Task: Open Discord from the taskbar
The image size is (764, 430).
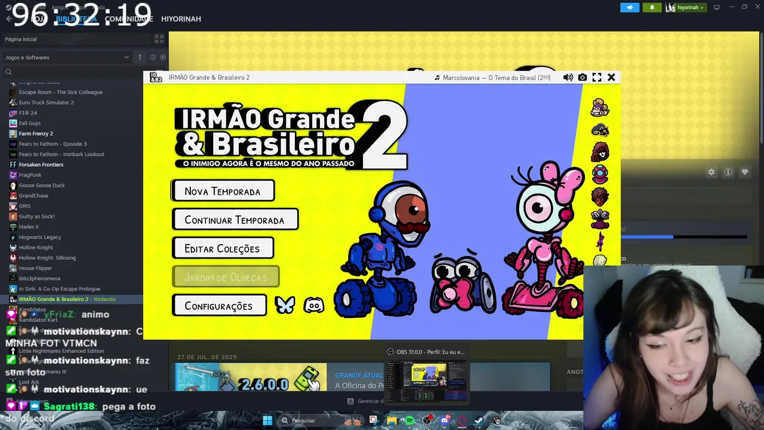Action: coord(445,420)
